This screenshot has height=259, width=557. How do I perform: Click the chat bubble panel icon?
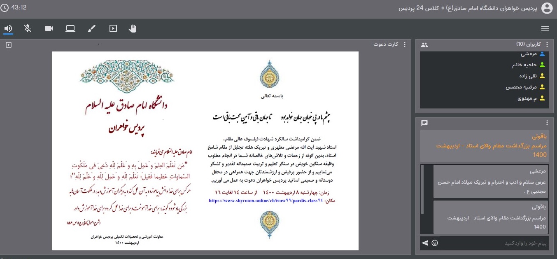point(424,123)
